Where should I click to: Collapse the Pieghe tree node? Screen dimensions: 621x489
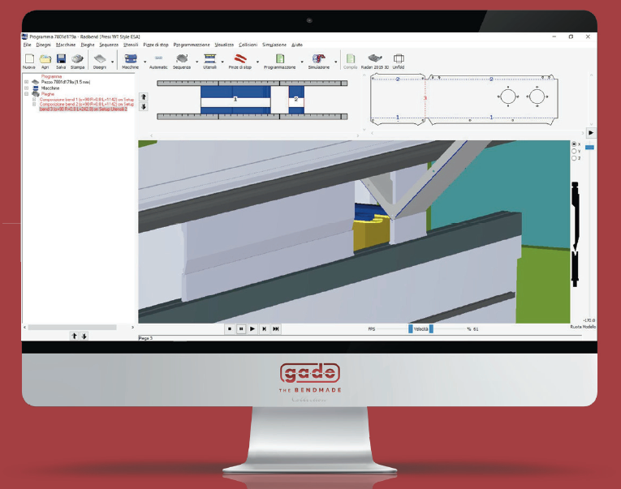26,93
